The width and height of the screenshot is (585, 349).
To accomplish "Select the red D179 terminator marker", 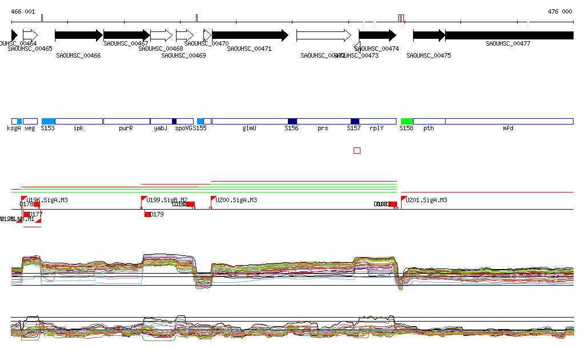I will [147, 214].
